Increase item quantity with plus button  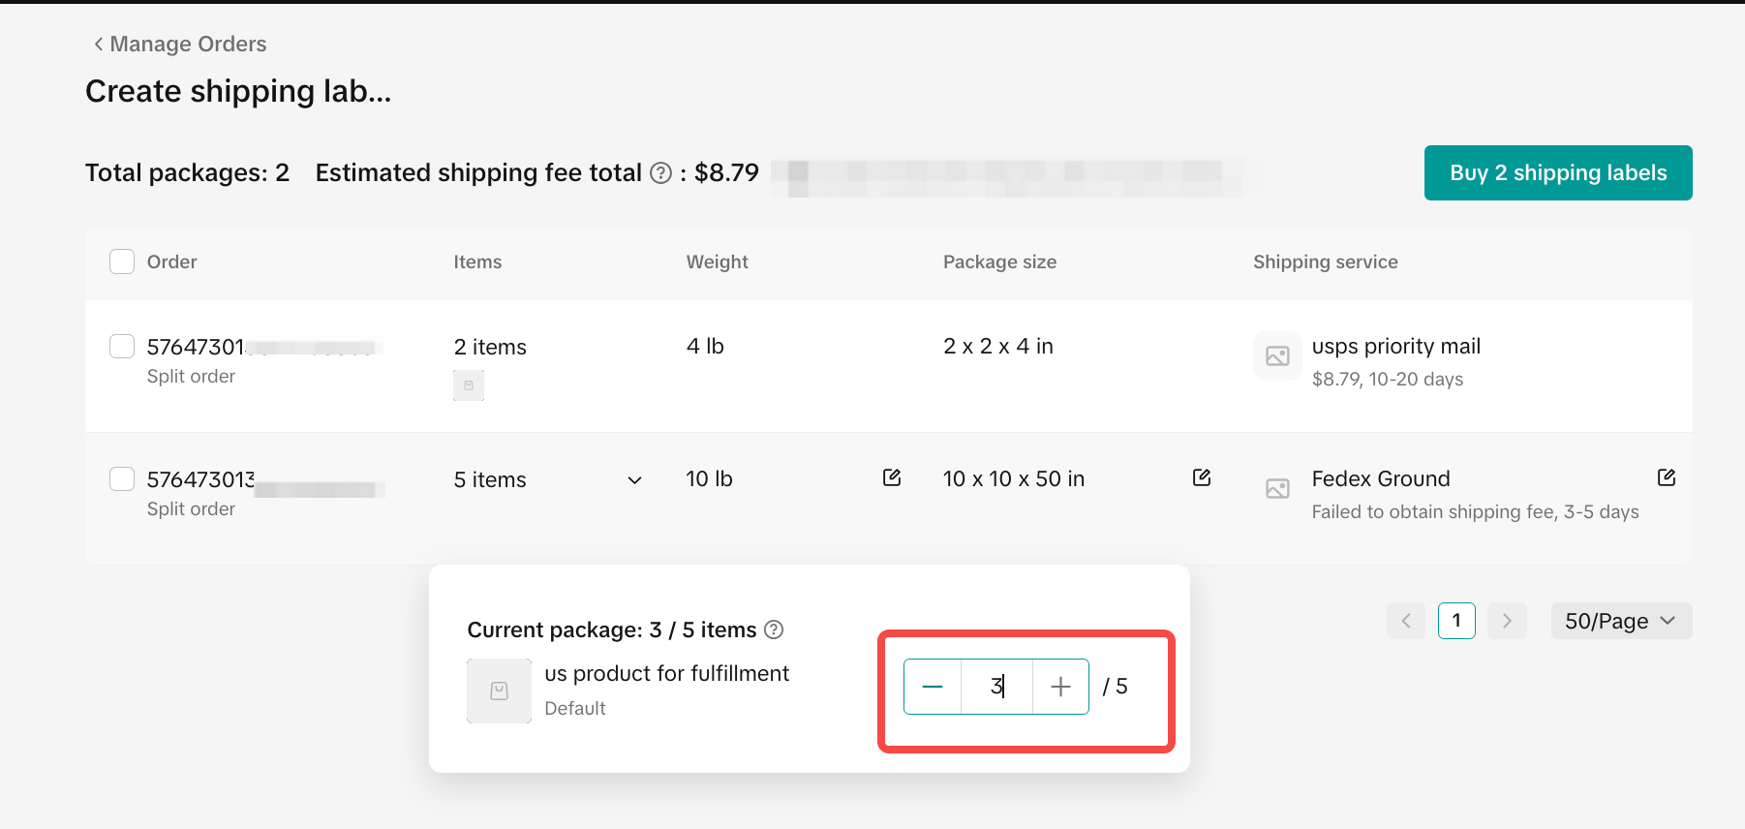point(1060,687)
